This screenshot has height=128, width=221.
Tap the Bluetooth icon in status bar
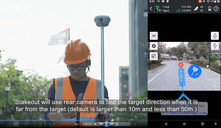204,1
